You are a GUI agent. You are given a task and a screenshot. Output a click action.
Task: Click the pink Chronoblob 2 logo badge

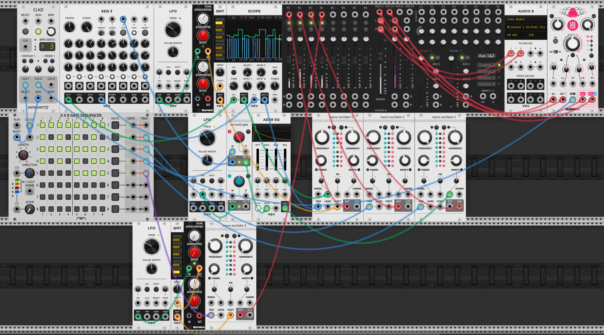(x=572, y=25)
